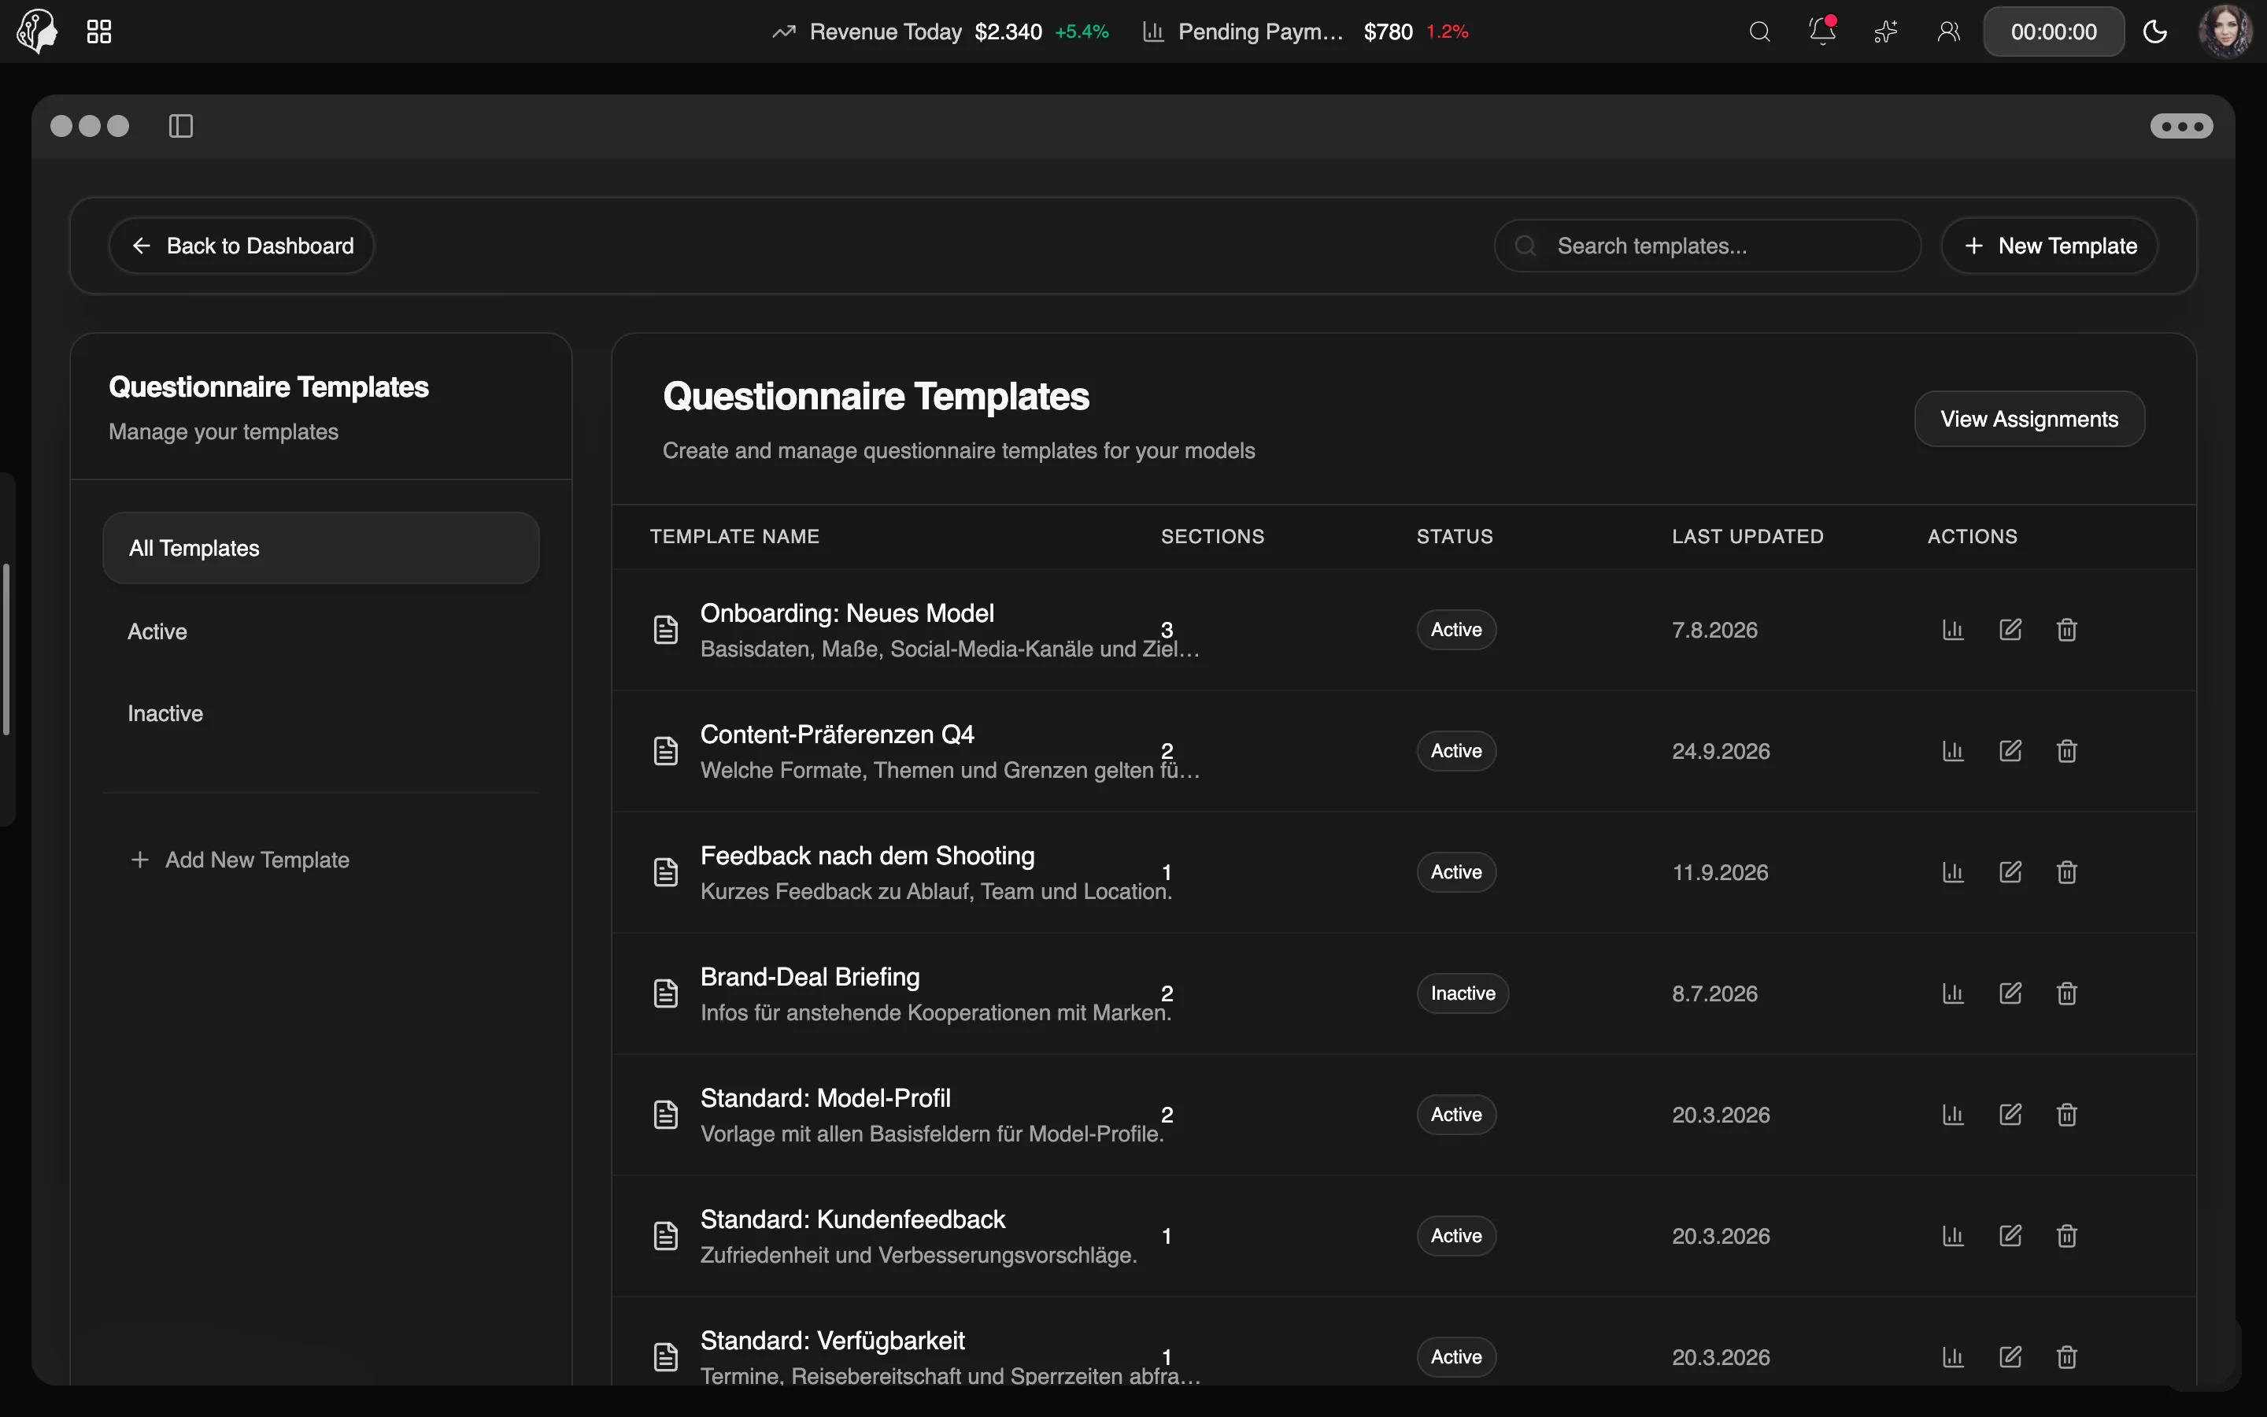Open the Standard: Model-Profil template name
The image size is (2267, 1417).
click(x=825, y=1097)
